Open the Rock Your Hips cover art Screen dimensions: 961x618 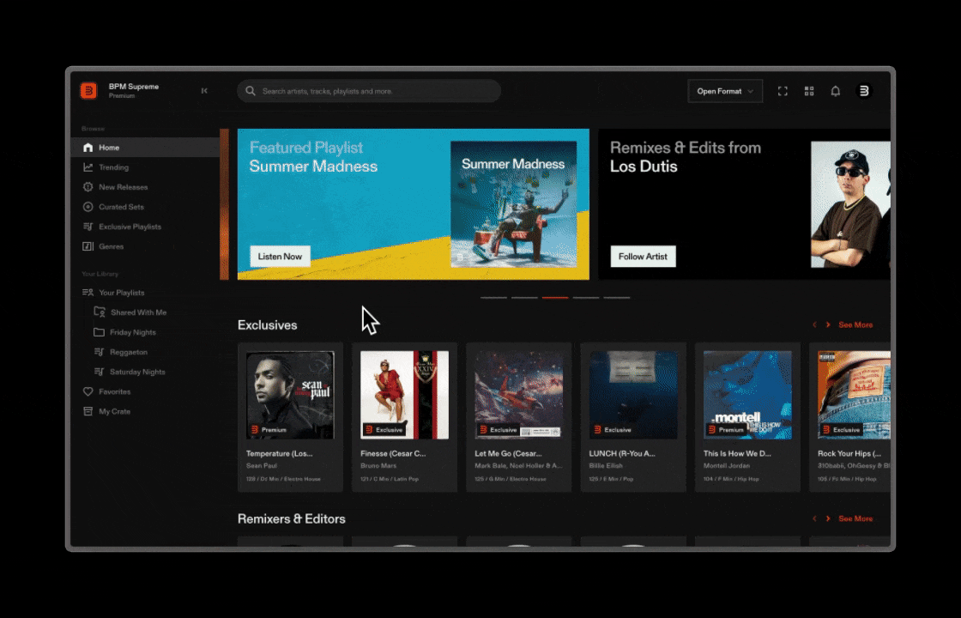(854, 395)
